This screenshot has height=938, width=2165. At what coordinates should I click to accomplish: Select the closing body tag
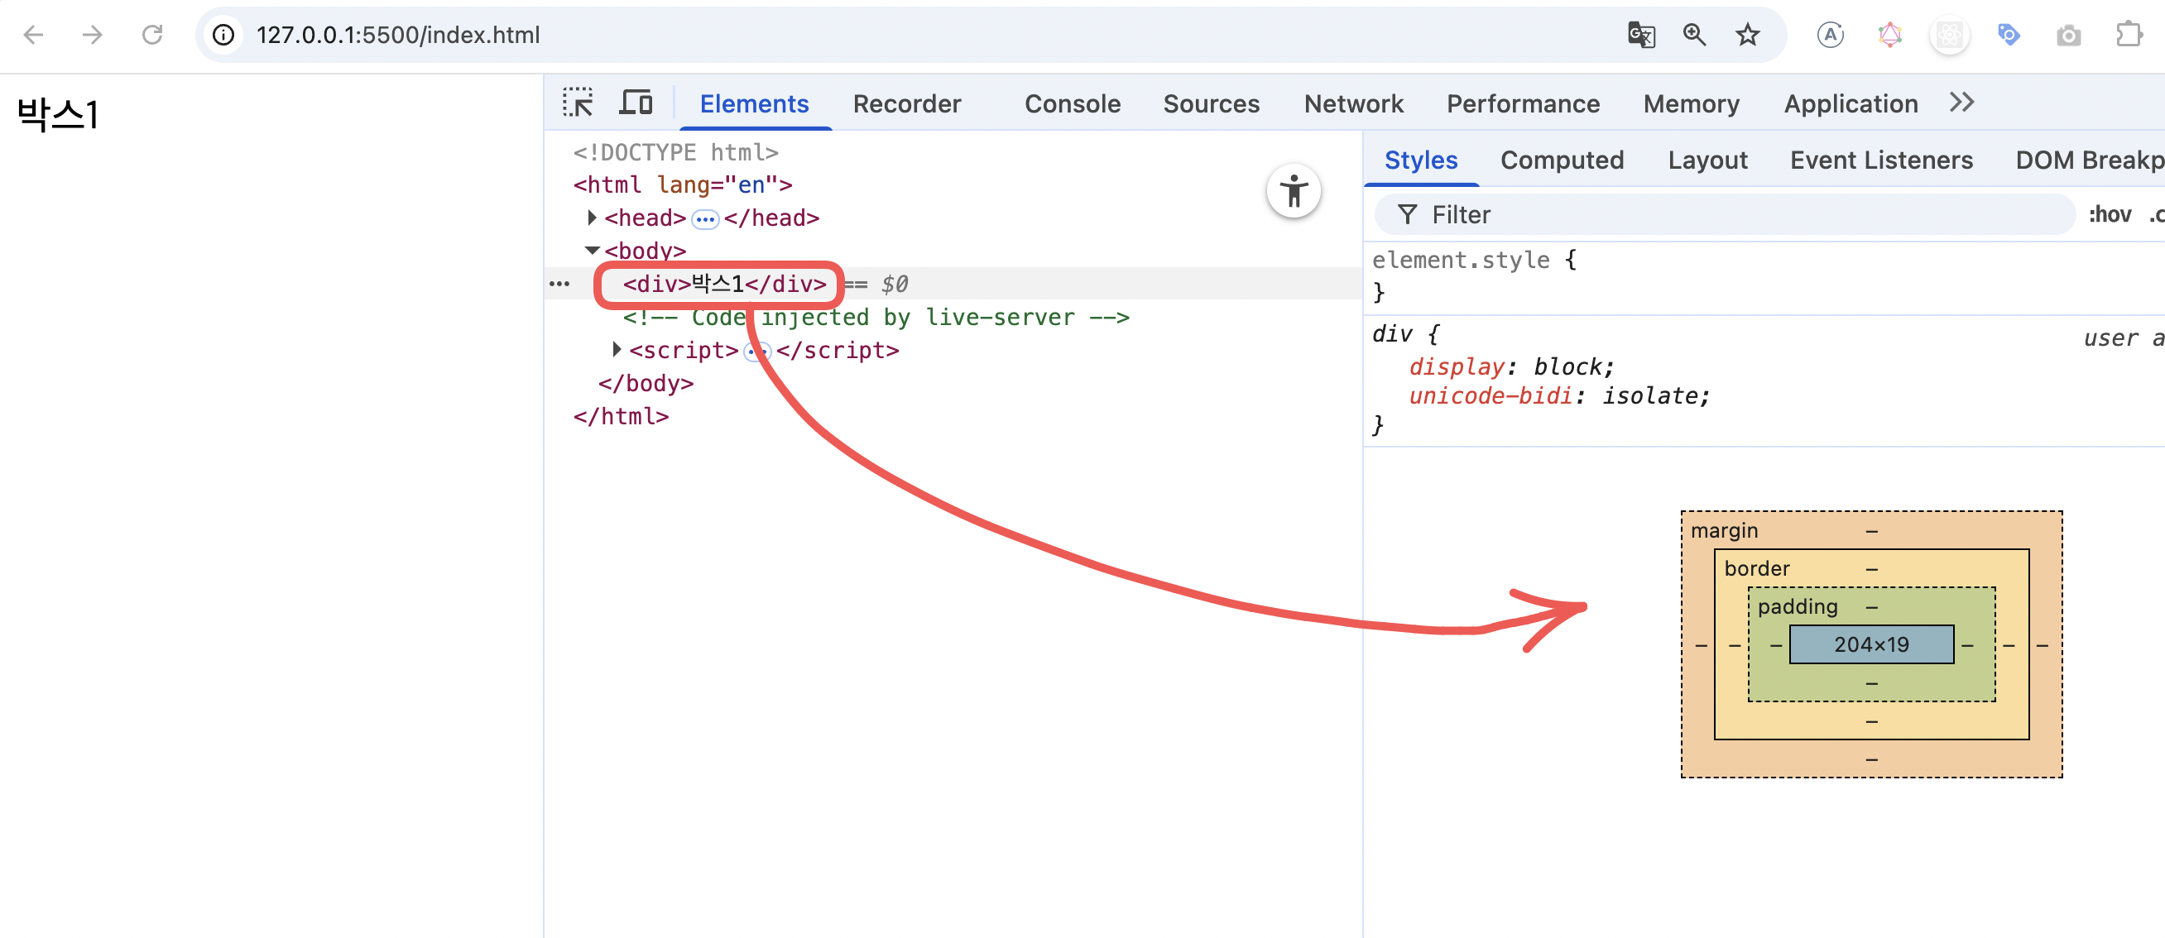pos(646,383)
